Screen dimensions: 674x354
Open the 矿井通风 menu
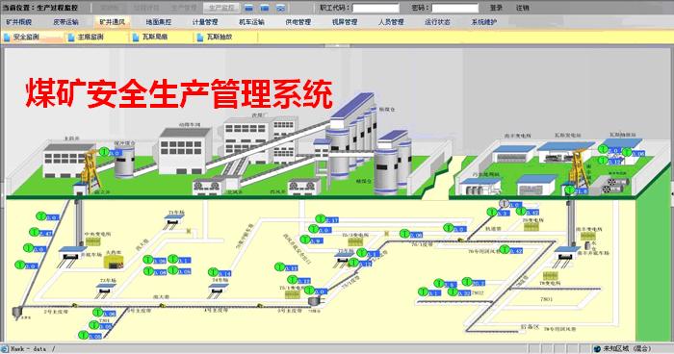[x=113, y=22]
